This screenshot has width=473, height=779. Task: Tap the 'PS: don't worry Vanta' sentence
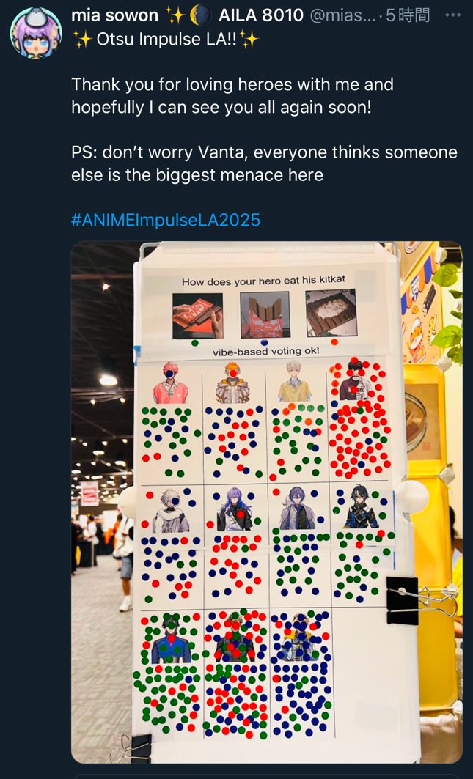[x=264, y=163]
